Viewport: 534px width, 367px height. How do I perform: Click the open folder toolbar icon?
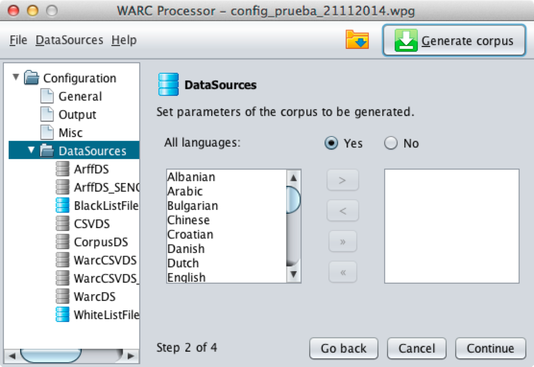pyautogui.click(x=357, y=40)
